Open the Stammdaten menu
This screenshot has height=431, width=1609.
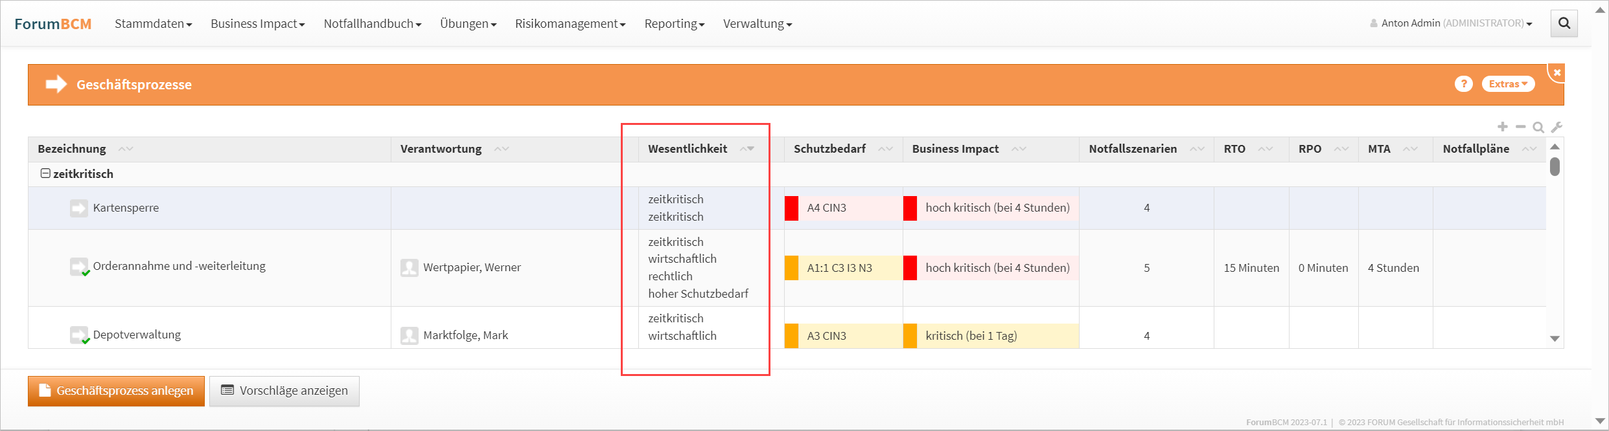pyautogui.click(x=153, y=24)
